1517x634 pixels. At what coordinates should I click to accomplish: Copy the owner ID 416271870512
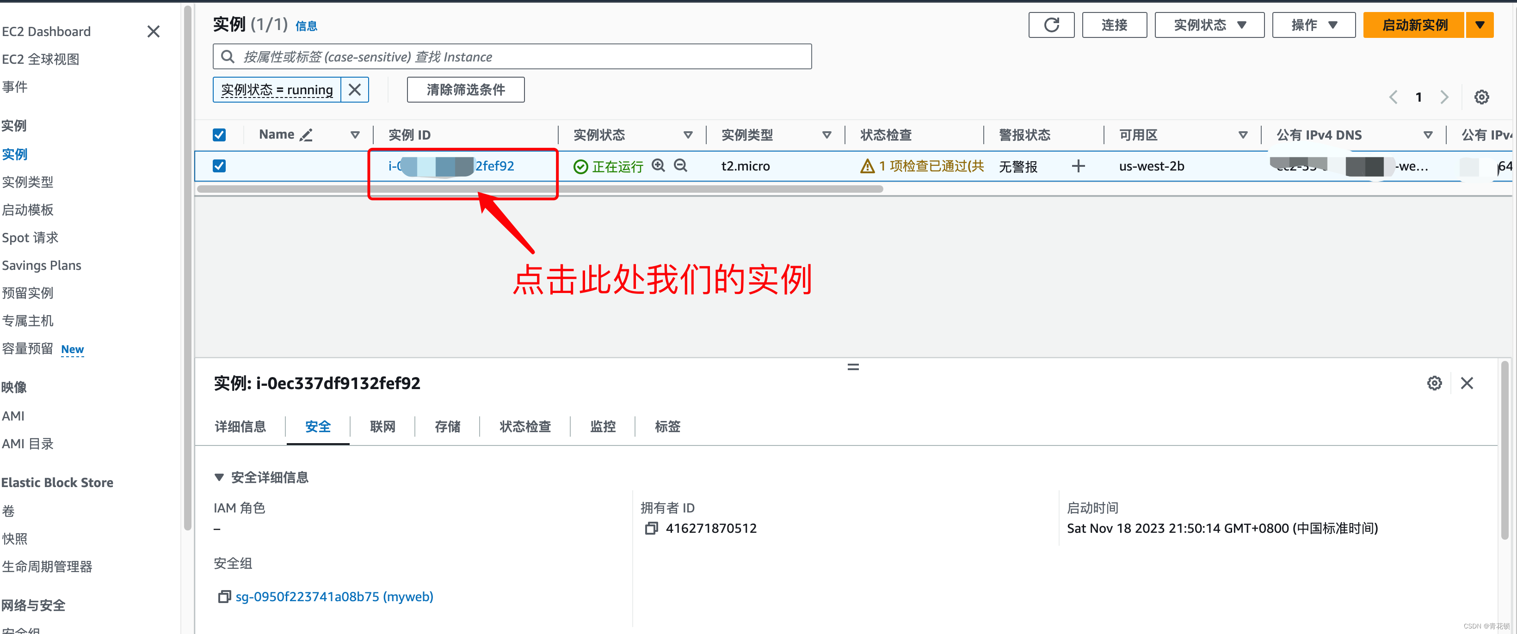pos(651,528)
